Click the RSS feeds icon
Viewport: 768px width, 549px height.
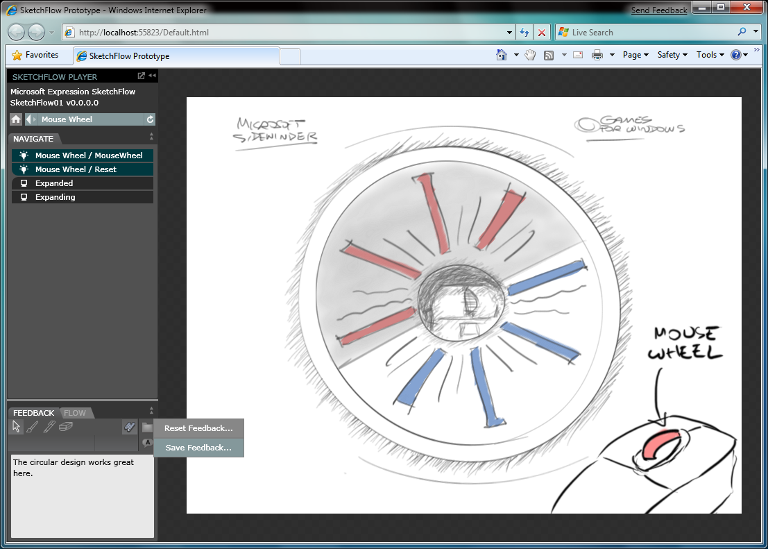click(549, 55)
